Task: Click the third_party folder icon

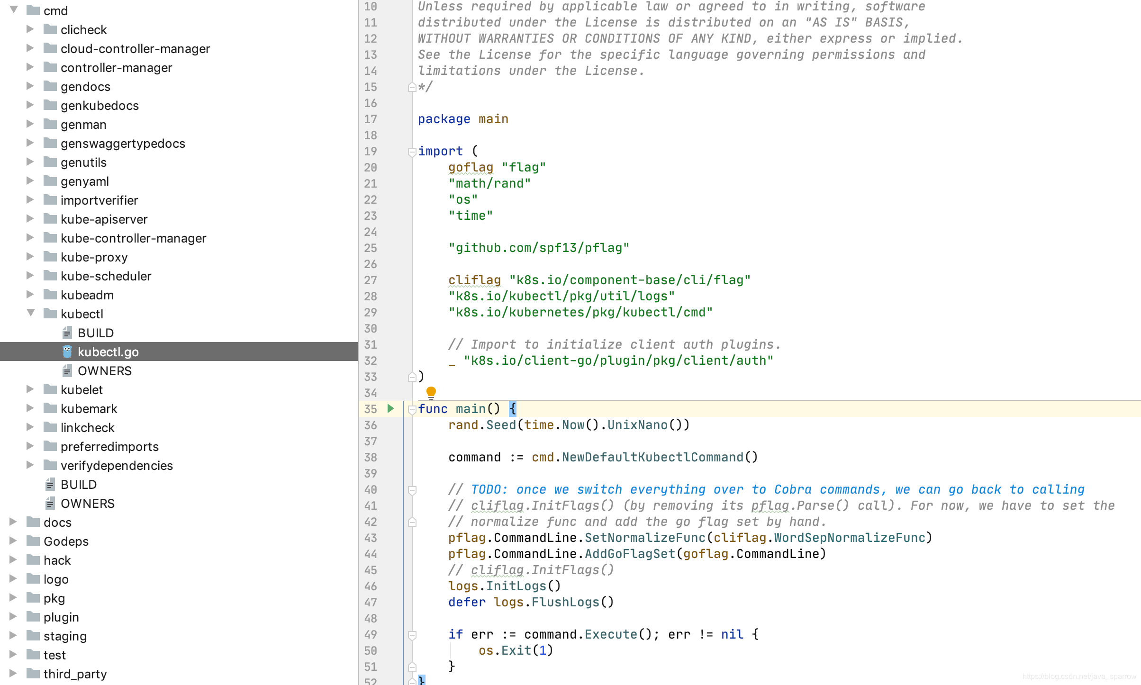Action: coord(33,674)
